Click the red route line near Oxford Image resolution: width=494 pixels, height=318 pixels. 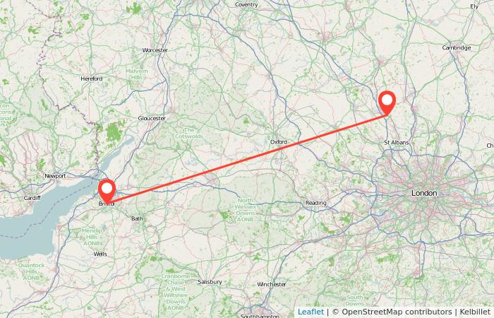(x=284, y=149)
